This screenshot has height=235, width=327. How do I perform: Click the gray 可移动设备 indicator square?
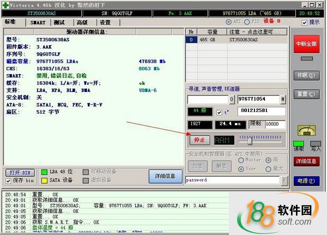pos(86,172)
